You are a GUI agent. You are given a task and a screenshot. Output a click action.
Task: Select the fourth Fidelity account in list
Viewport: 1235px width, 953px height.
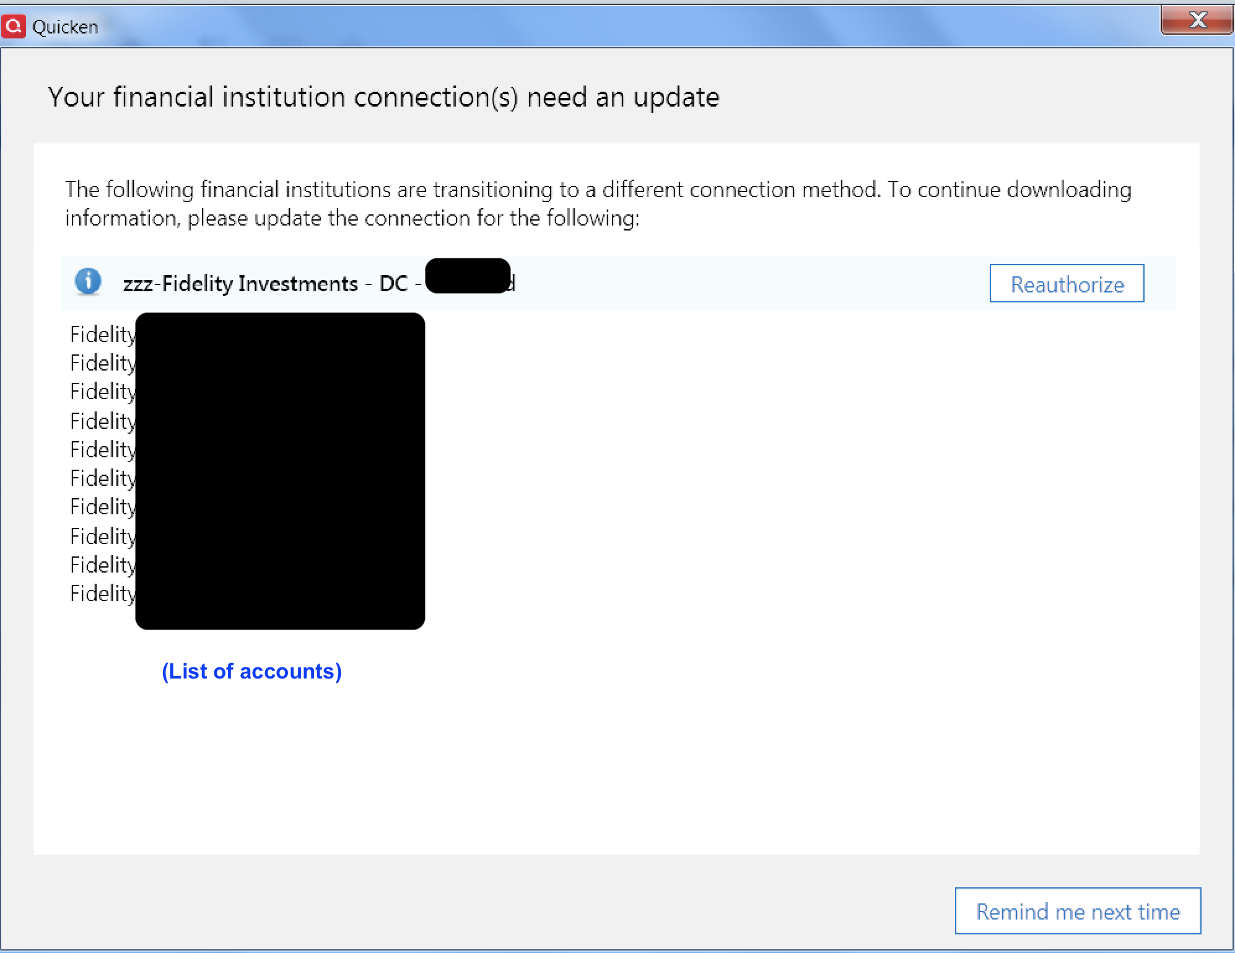pos(103,421)
